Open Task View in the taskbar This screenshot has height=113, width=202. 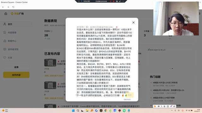click(82, 110)
